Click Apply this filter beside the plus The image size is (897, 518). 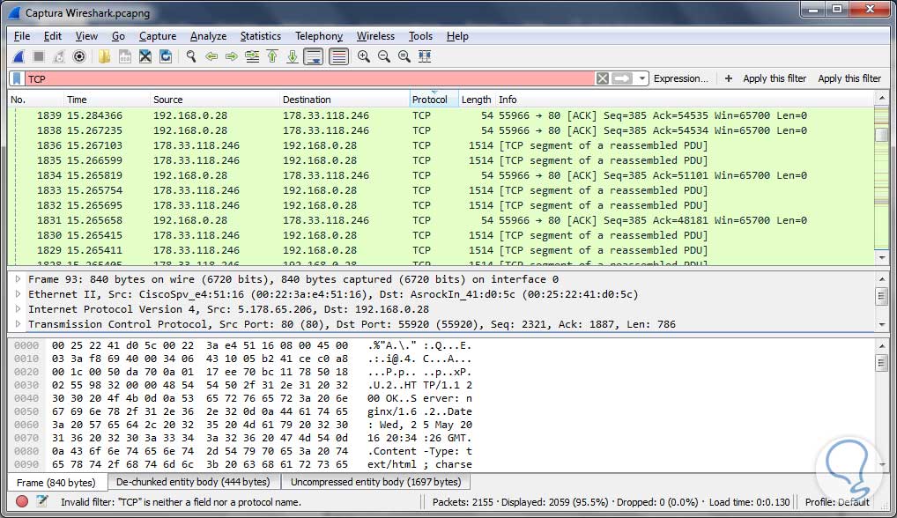click(x=775, y=78)
